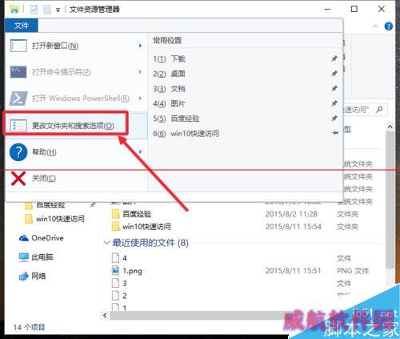
Task: Open the quick access toolbar dropdown arrow
Action: 58,10
